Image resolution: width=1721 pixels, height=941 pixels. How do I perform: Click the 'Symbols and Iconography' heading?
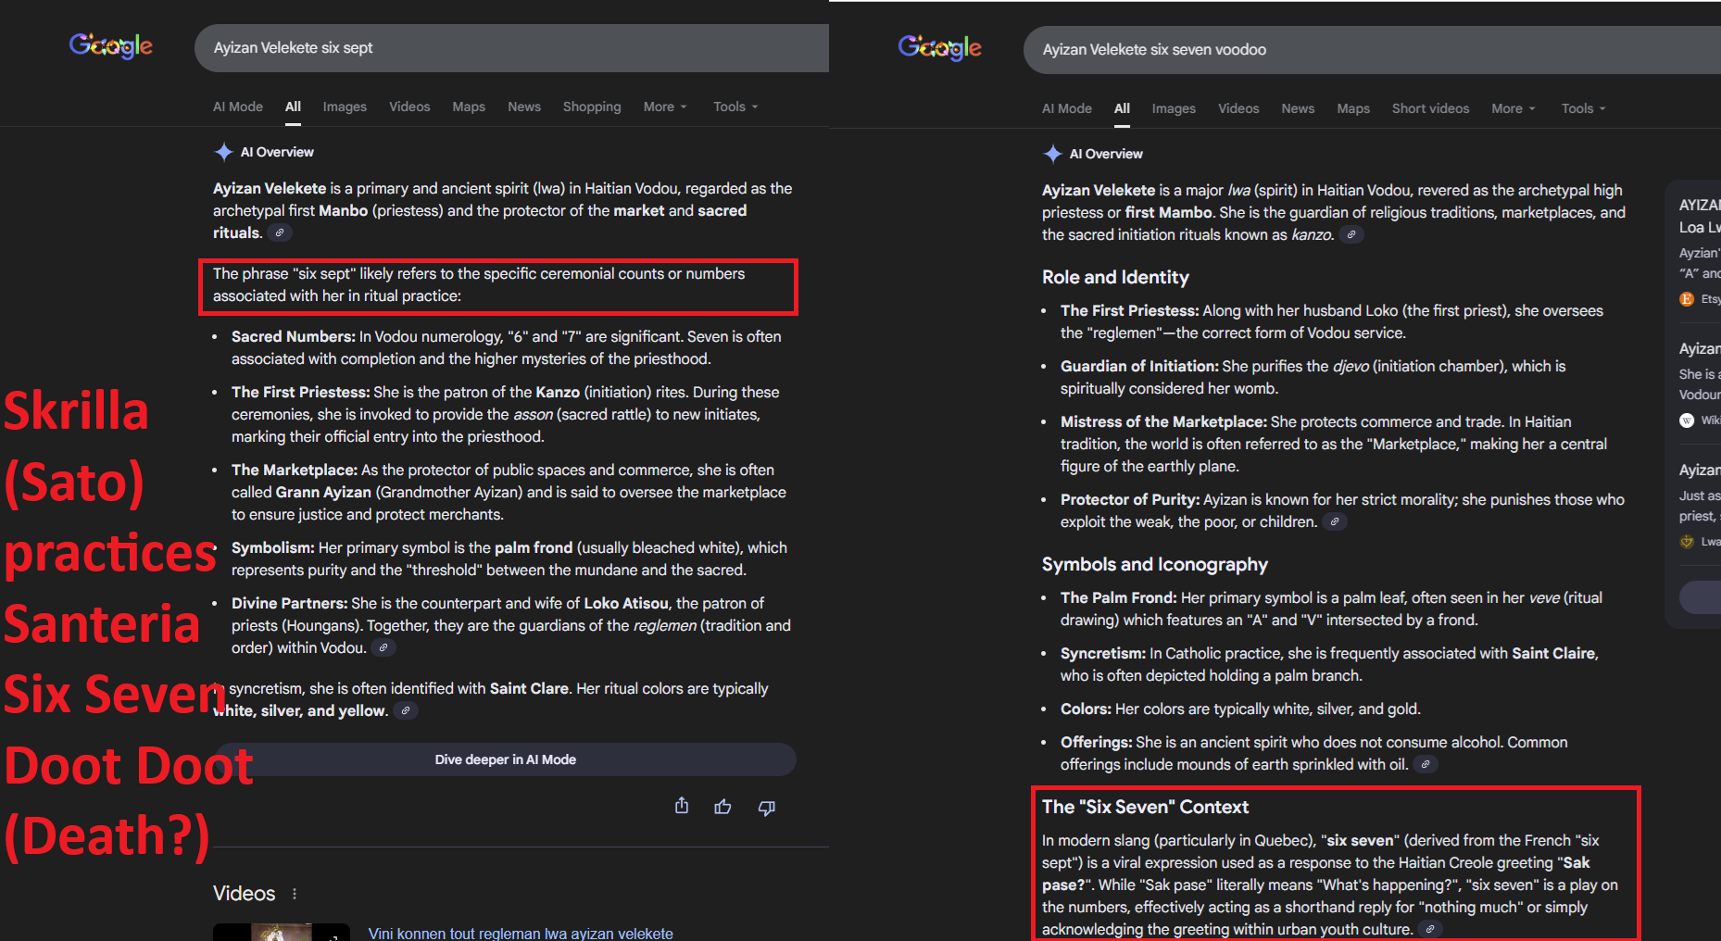[x=1155, y=564]
